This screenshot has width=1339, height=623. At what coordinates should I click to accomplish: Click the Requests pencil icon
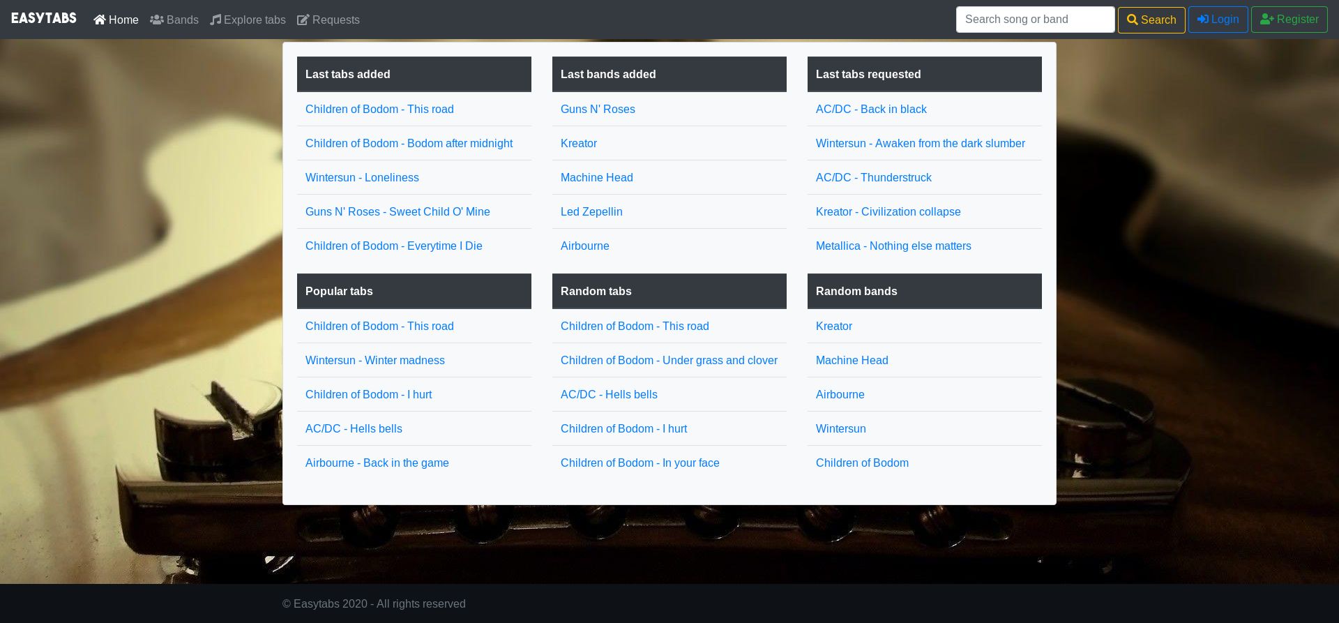tap(303, 20)
